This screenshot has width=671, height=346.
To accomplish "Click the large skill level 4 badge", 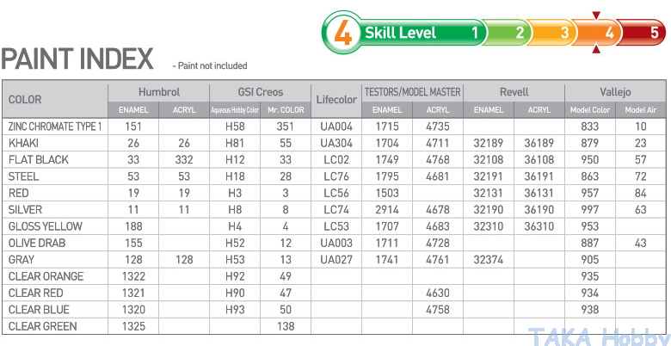I will coord(341,34).
